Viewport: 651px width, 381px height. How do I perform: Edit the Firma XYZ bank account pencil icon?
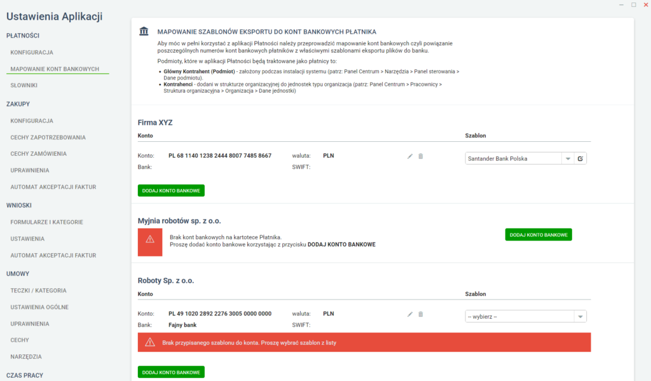point(410,156)
